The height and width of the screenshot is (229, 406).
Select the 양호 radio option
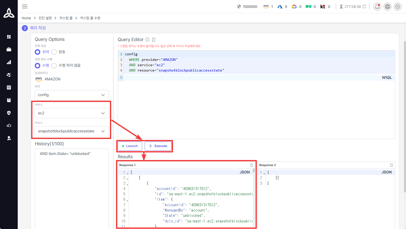pos(54,52)
